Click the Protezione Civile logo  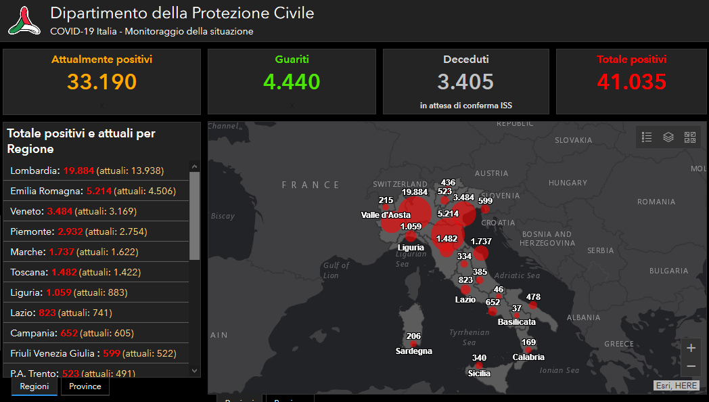coord(24,20)
